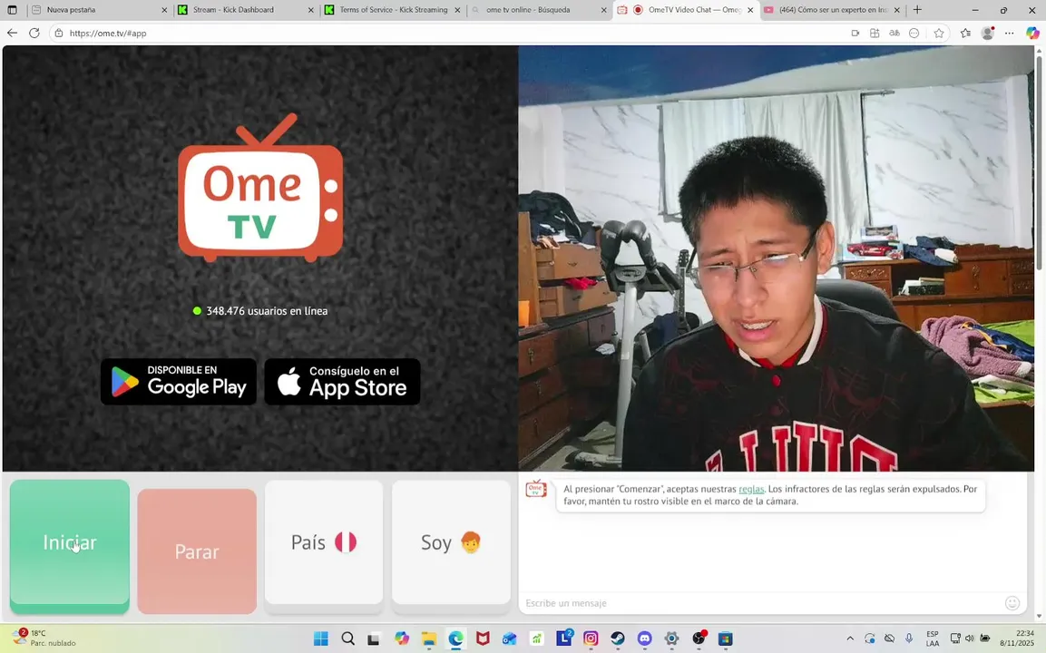
Task: Open a new browser tab with plus
Action: tap(917, 9)
